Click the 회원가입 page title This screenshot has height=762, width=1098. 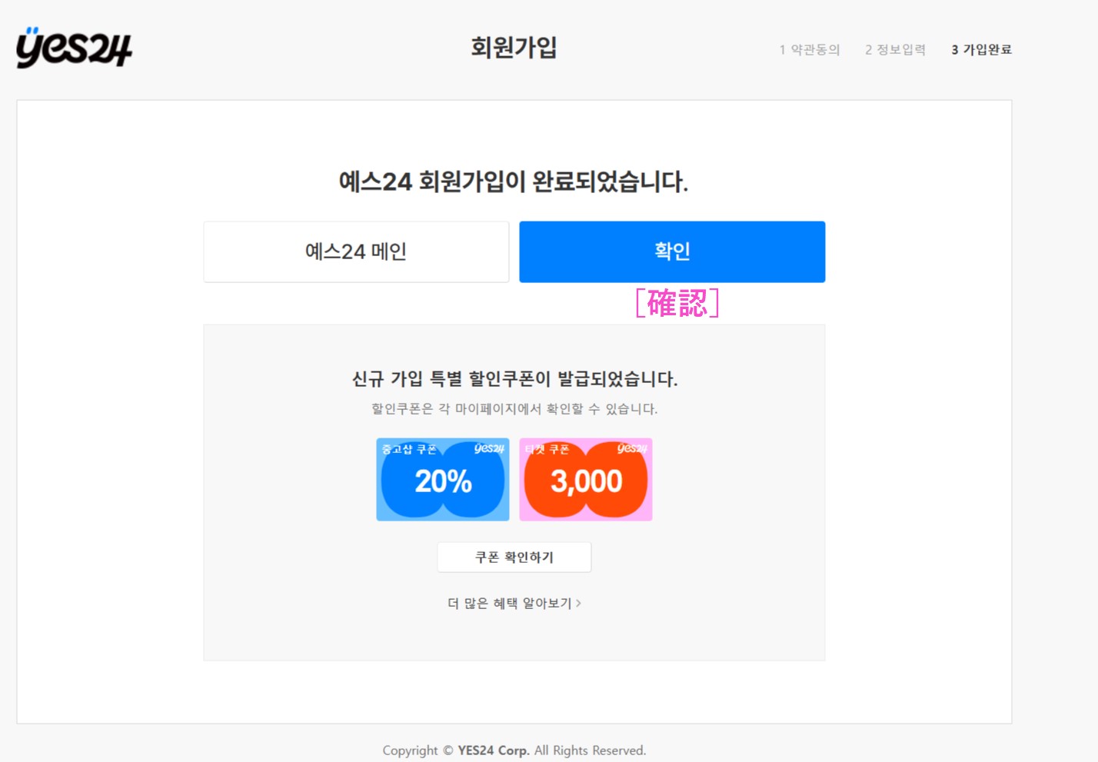click(514, 48)
